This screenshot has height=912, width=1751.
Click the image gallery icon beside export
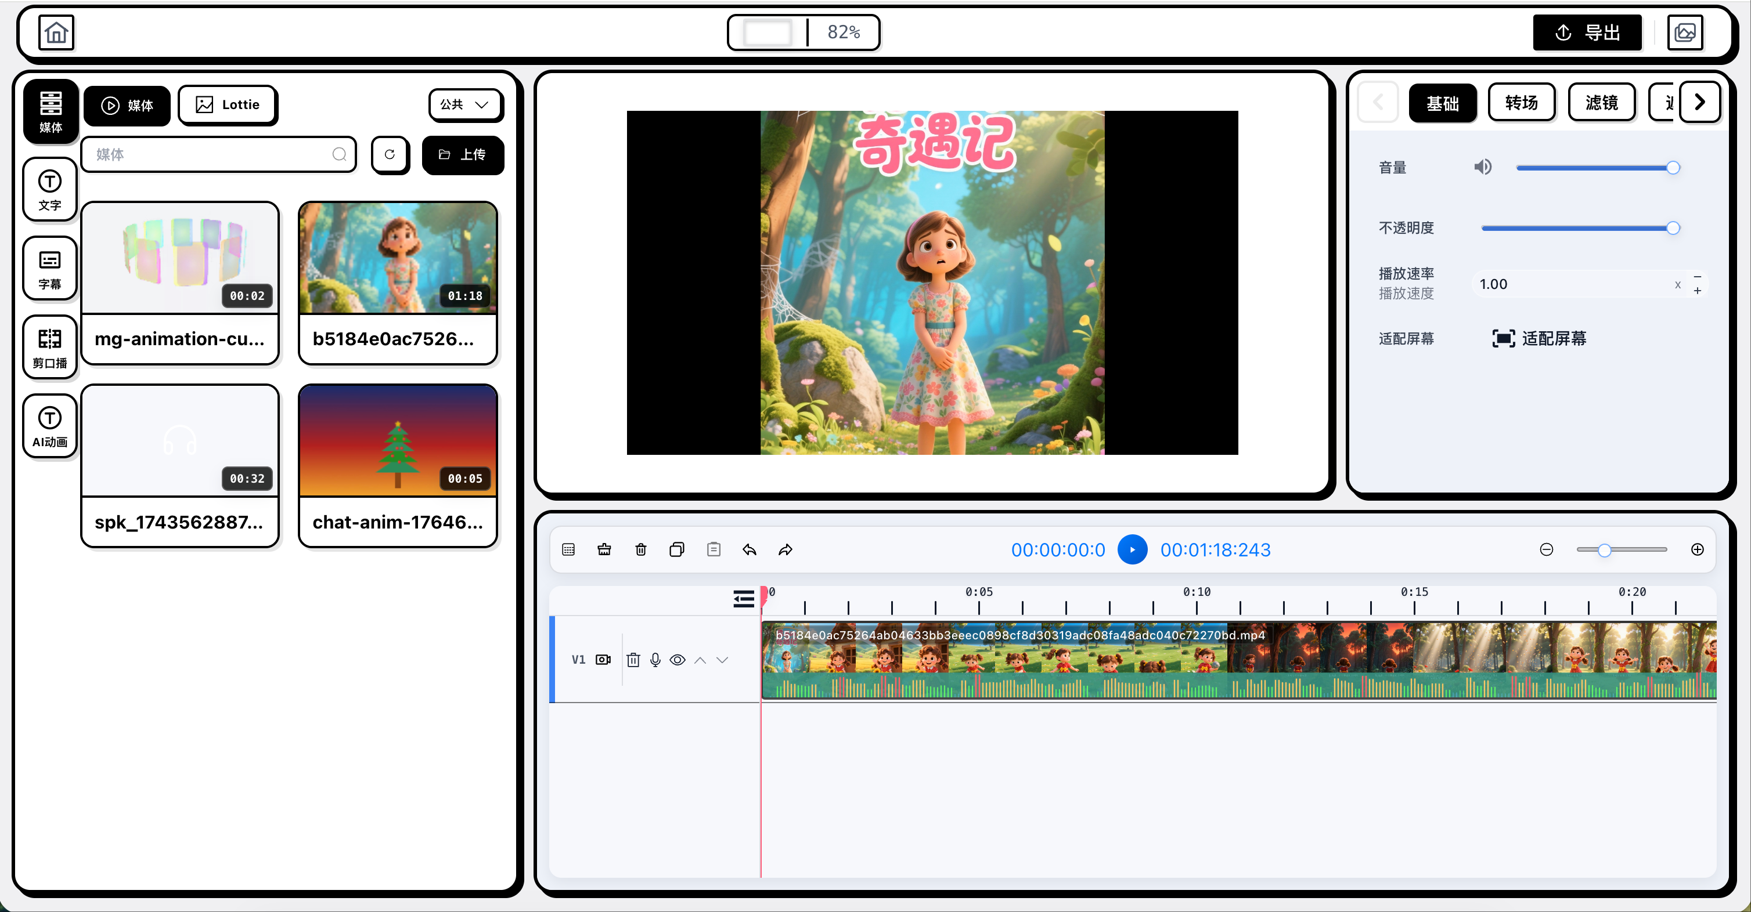(x=1684, y=32)
